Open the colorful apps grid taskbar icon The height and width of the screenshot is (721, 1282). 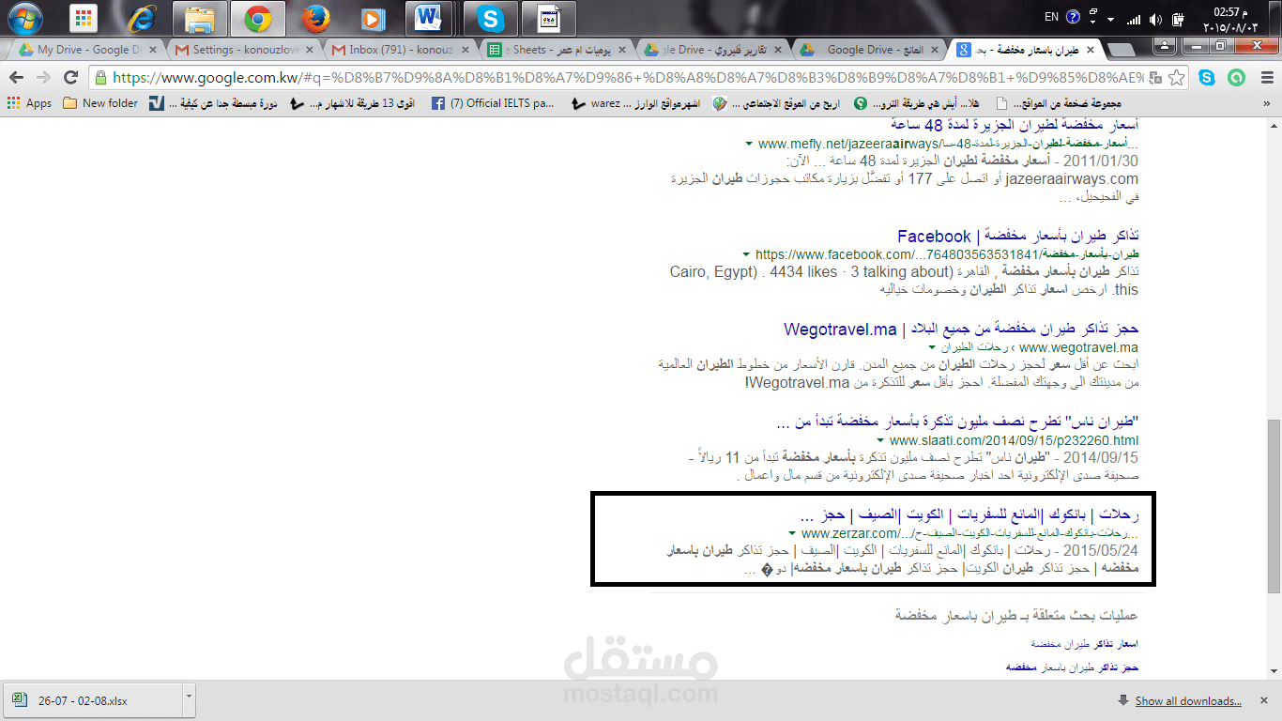click(84, 18)
